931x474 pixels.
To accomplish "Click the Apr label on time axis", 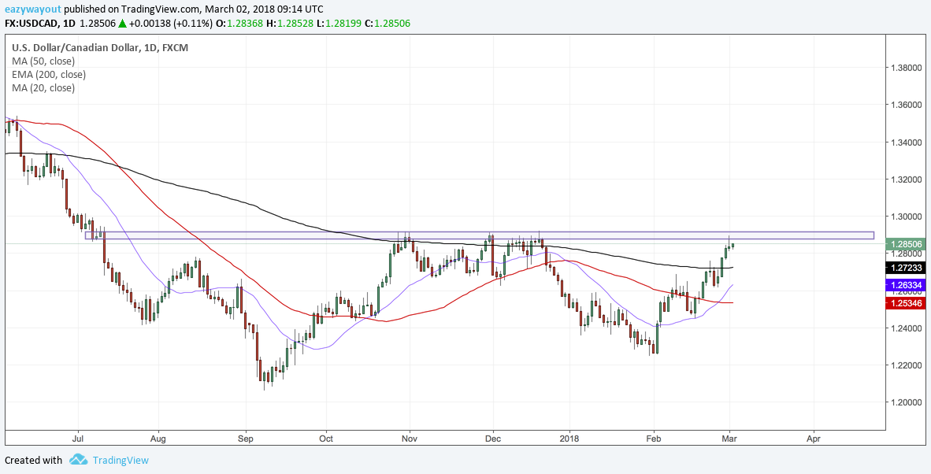I will point(814,439).
